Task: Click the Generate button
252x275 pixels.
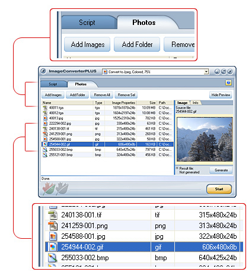Action: pos(221,170)
